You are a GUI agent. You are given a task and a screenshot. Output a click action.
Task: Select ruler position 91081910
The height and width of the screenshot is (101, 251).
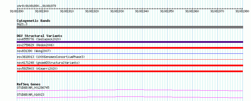(x=67, y=11)
